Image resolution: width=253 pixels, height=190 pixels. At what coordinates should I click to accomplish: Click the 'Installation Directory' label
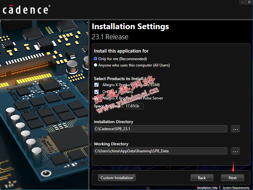(x=114, y=122)
